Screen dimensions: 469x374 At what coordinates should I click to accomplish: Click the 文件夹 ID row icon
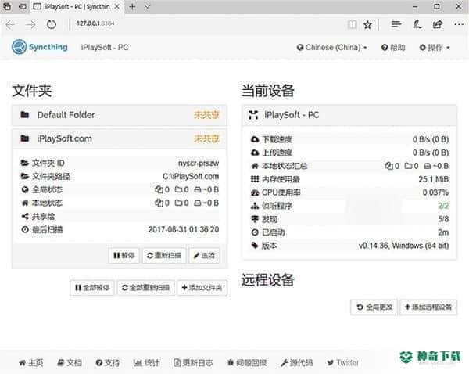pyautogui.click(x=25, y=164)
